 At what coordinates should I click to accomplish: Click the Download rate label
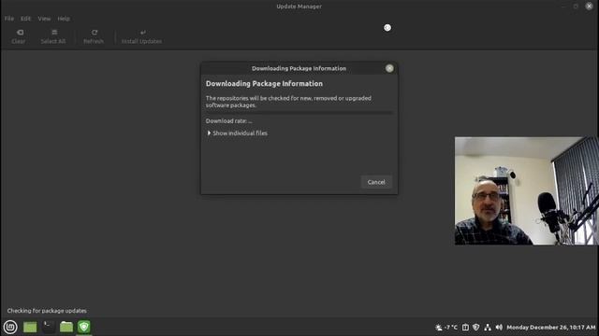(228, 120)
